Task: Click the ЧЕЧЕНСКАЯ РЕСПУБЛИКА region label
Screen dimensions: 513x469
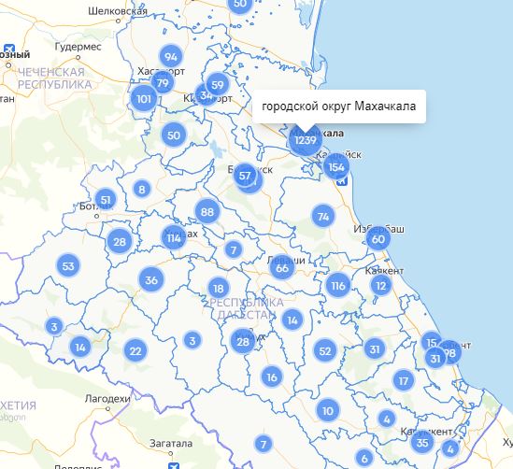Action: (54, 78)
